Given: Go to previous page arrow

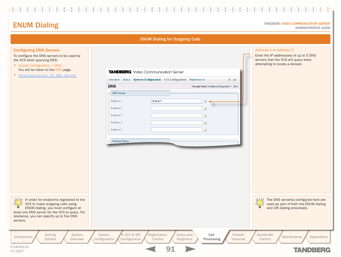Looking at the screenshot, I should point(150,249).
